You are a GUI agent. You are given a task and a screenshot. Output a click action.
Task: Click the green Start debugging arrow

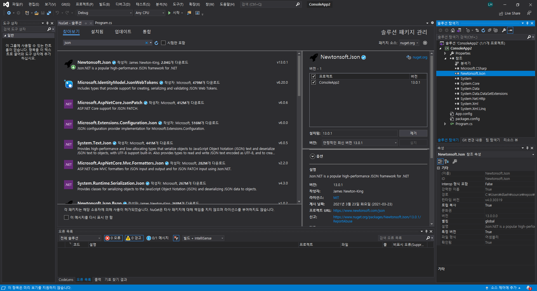click(169, 13)
